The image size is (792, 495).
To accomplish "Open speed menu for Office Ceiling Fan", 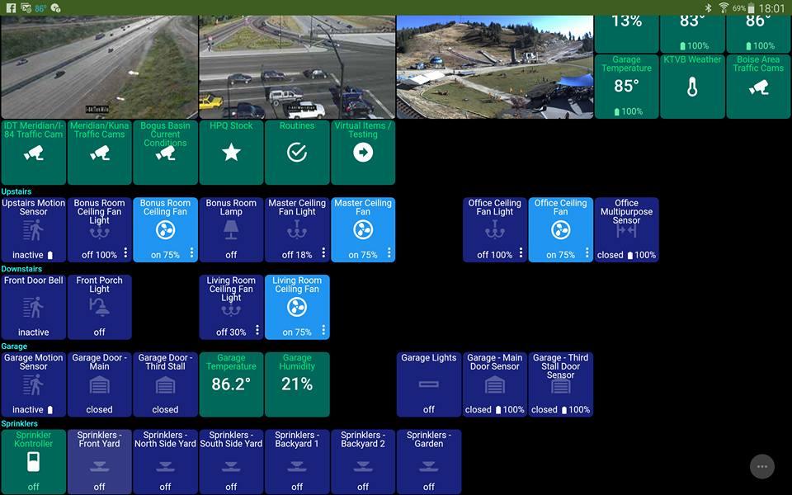I will point(587,252).
